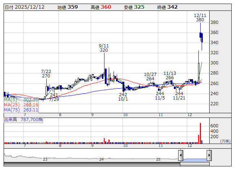Select the MA(25) legend entry
The height and width of the screenshot is (170, 236).
pyautogui.click(x=21, y=105)
